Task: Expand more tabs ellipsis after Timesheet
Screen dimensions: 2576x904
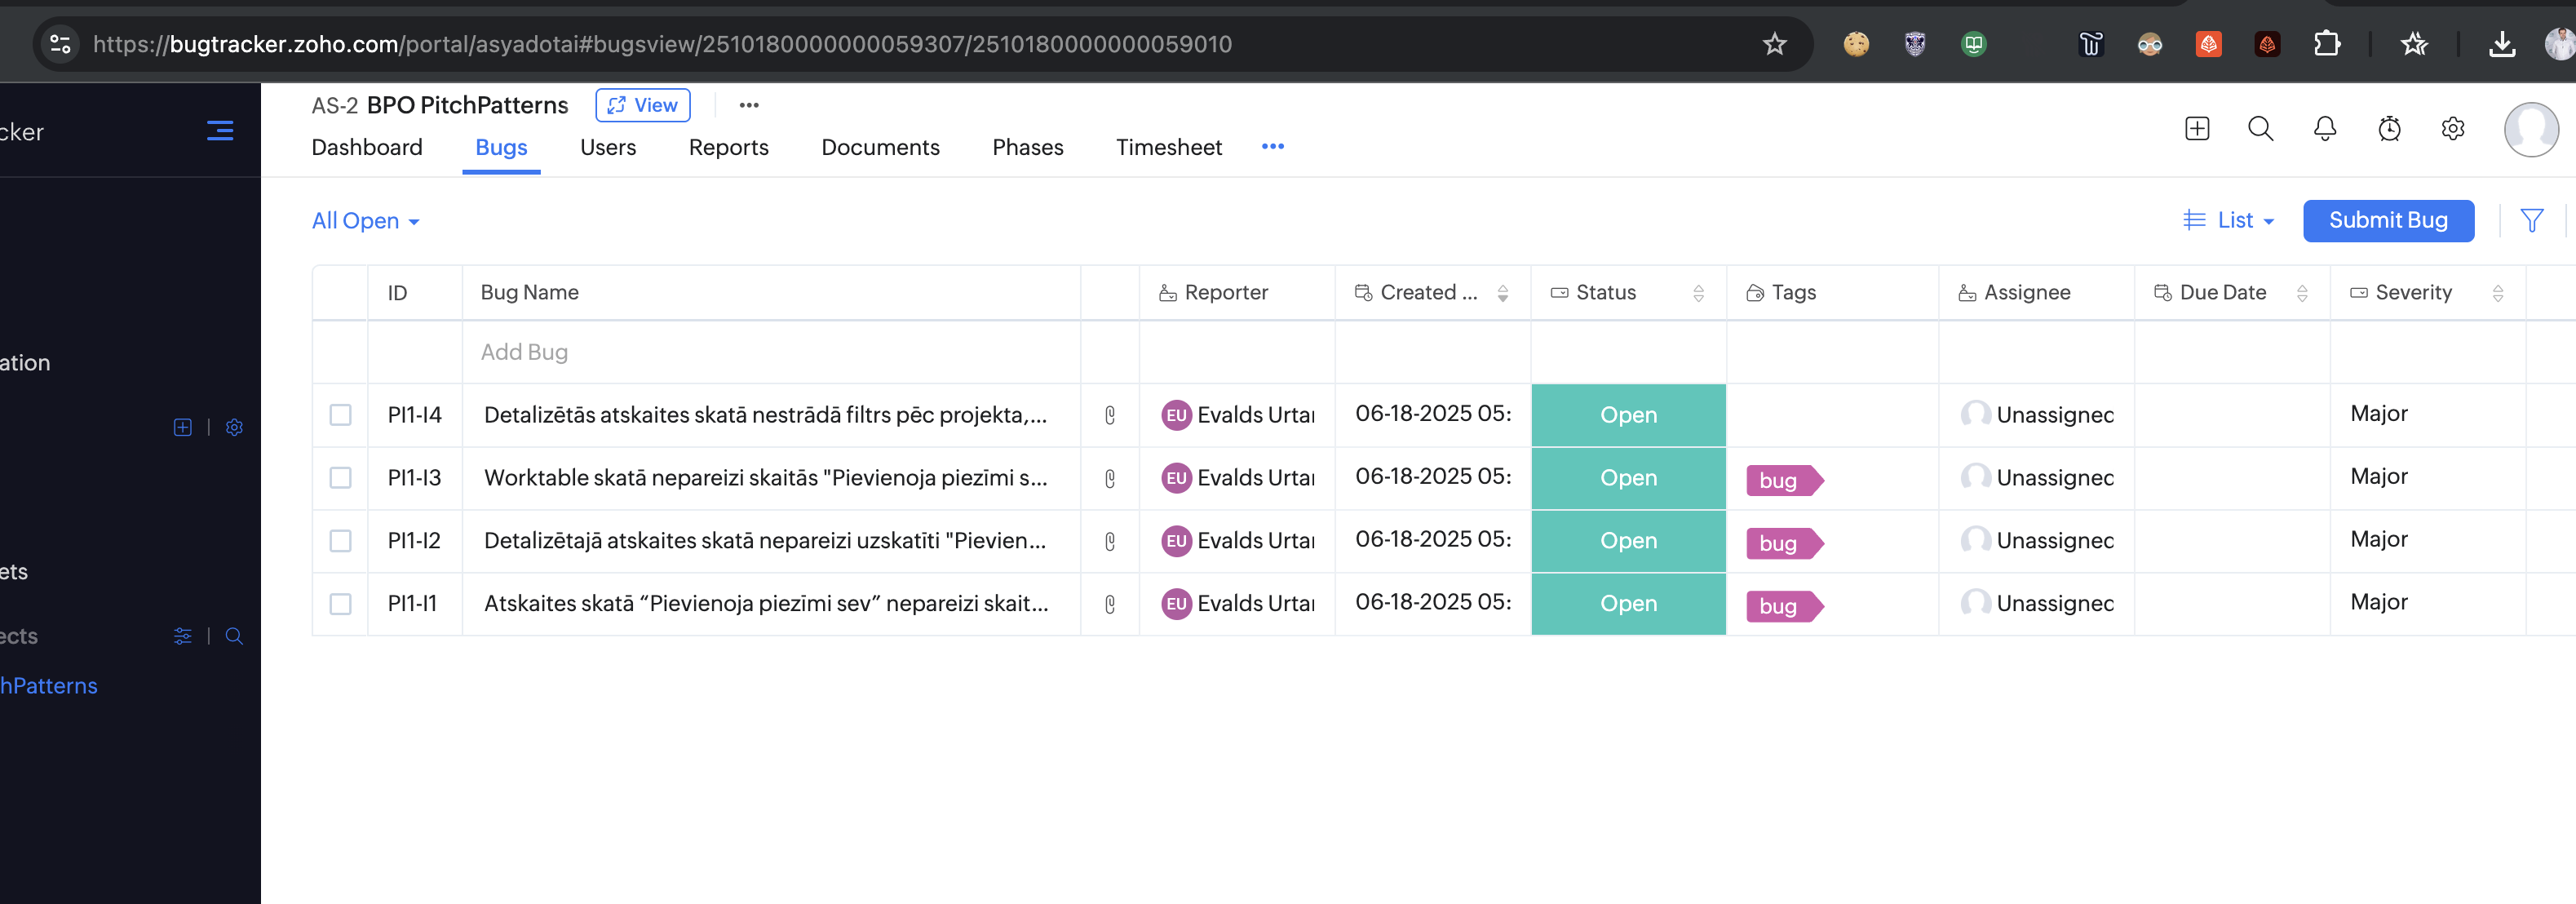Action: [1273, 147]
